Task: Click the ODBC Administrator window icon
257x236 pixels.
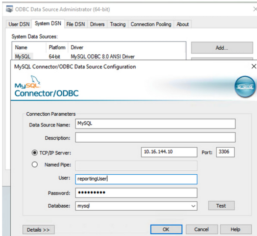Action: pos(9,9)
